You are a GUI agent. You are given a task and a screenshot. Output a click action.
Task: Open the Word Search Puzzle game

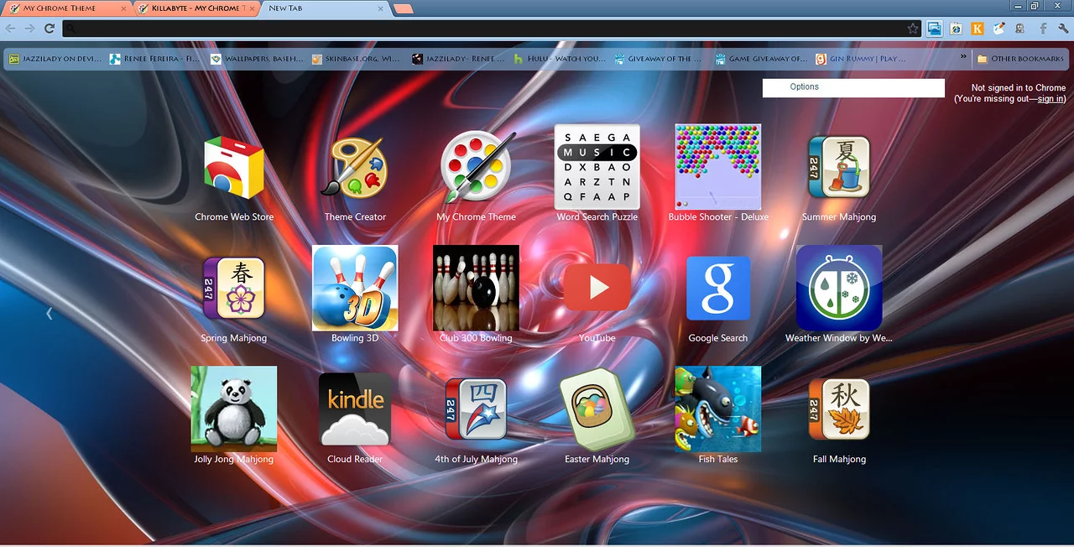(597, 167)
